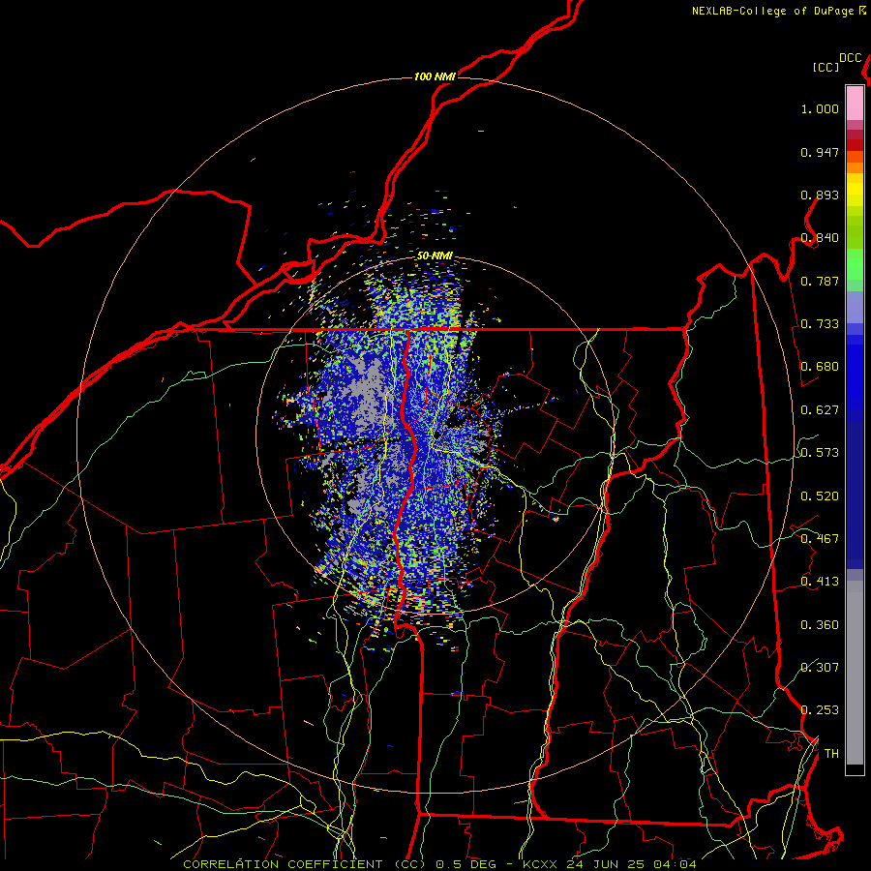Select the 0.307 legend value

(820, 668)
